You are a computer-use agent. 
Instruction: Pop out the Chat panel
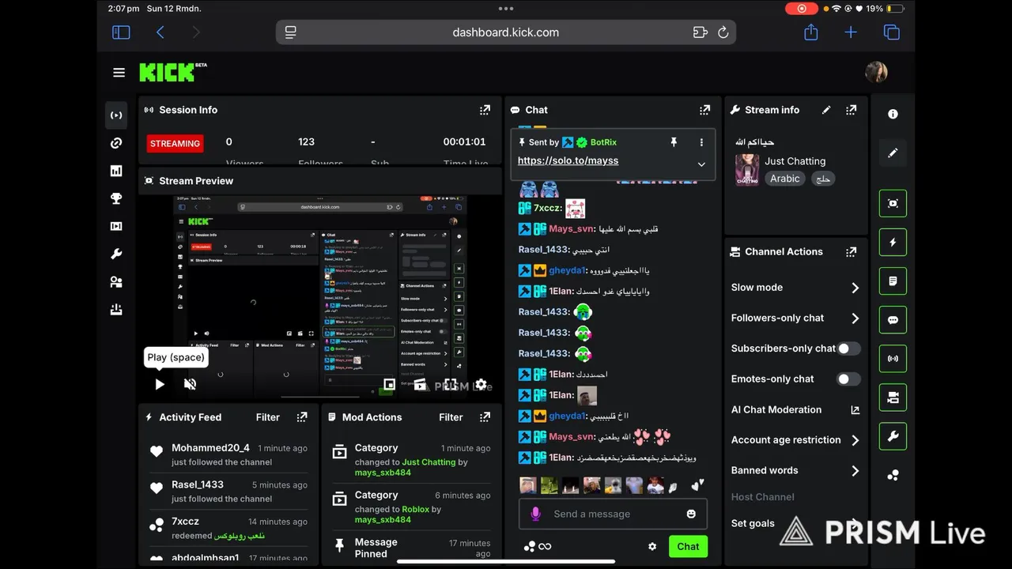[704, 110]
